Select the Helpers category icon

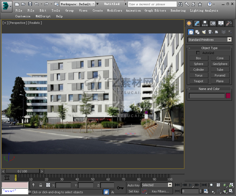[x=217, y=32]
